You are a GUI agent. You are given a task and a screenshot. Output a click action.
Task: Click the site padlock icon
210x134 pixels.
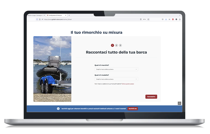click(40, 19)
